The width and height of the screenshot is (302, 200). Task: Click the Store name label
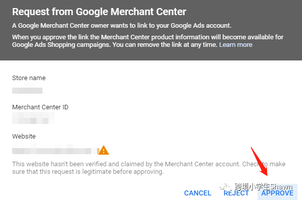[29, 78]
